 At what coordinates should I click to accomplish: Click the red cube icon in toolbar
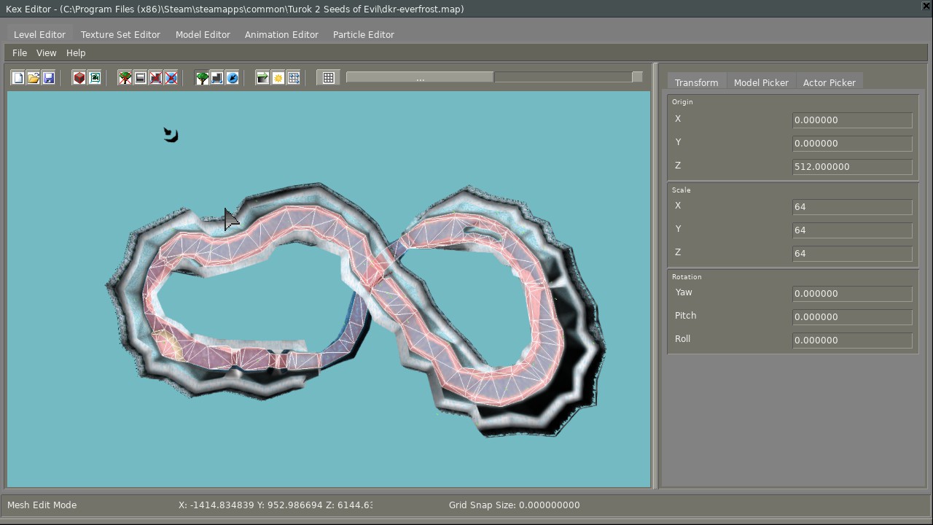(79, 77)
